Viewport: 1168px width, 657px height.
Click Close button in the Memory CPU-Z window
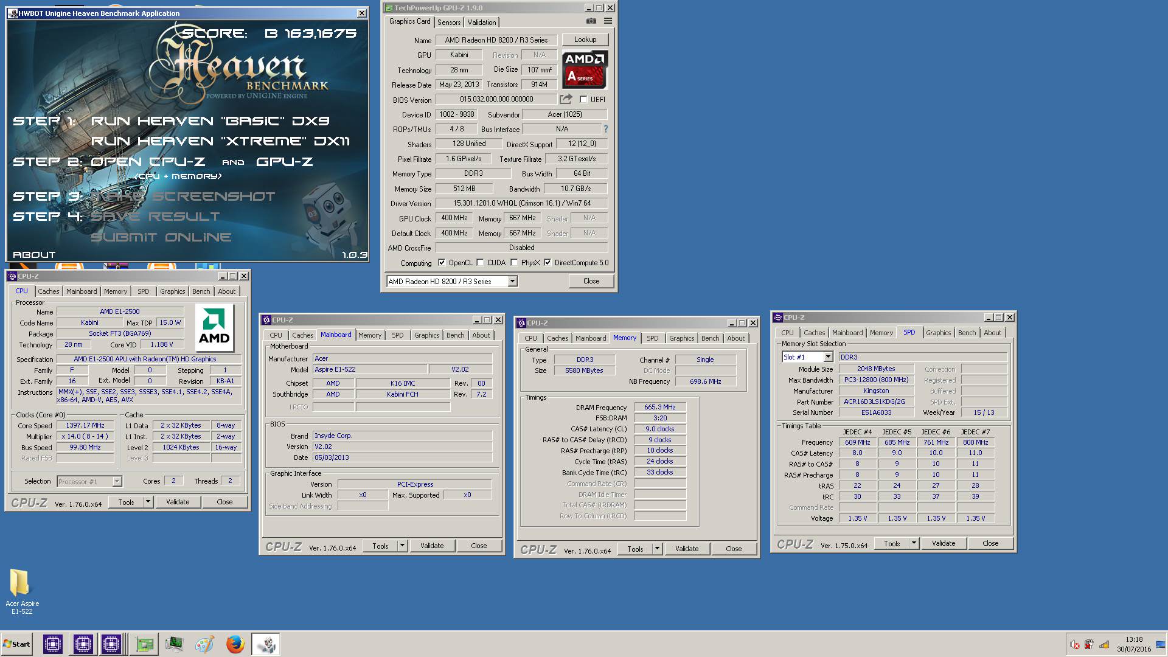point(734,549)
